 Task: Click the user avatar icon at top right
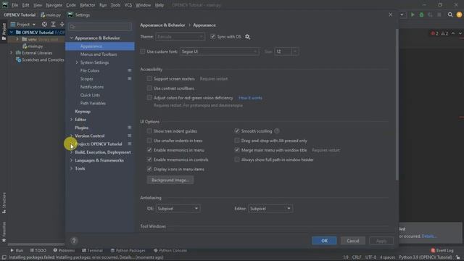(459, 14)
